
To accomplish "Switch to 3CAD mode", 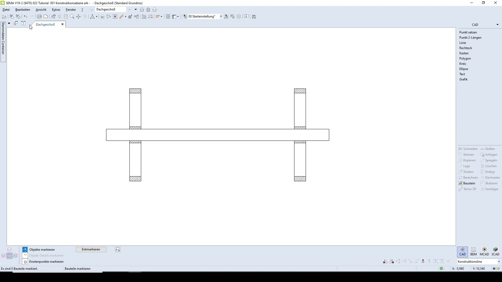I will [495, 251].
